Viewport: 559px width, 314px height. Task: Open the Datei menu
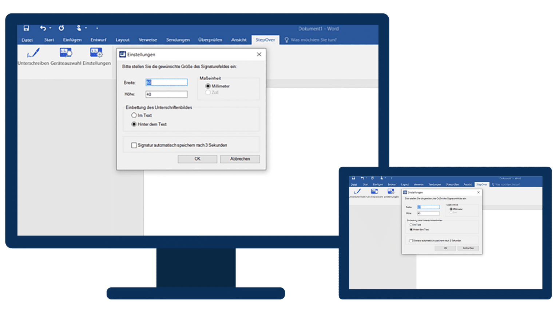[x=27, y=40]
